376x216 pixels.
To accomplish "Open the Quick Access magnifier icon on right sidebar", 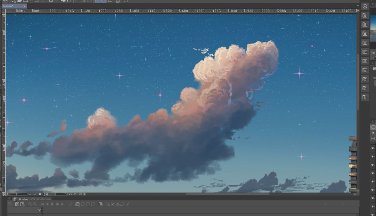I will [364, 6].
